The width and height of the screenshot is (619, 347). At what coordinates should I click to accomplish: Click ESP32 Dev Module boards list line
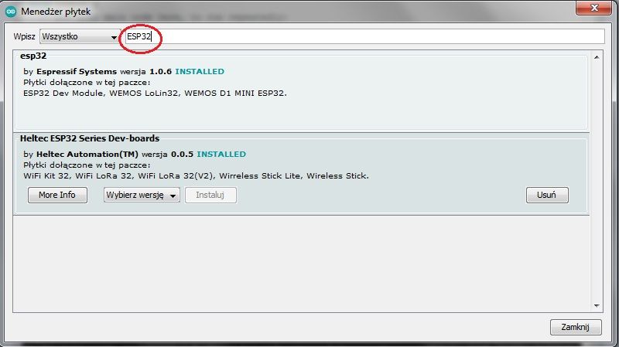click(x=156, y=94)
